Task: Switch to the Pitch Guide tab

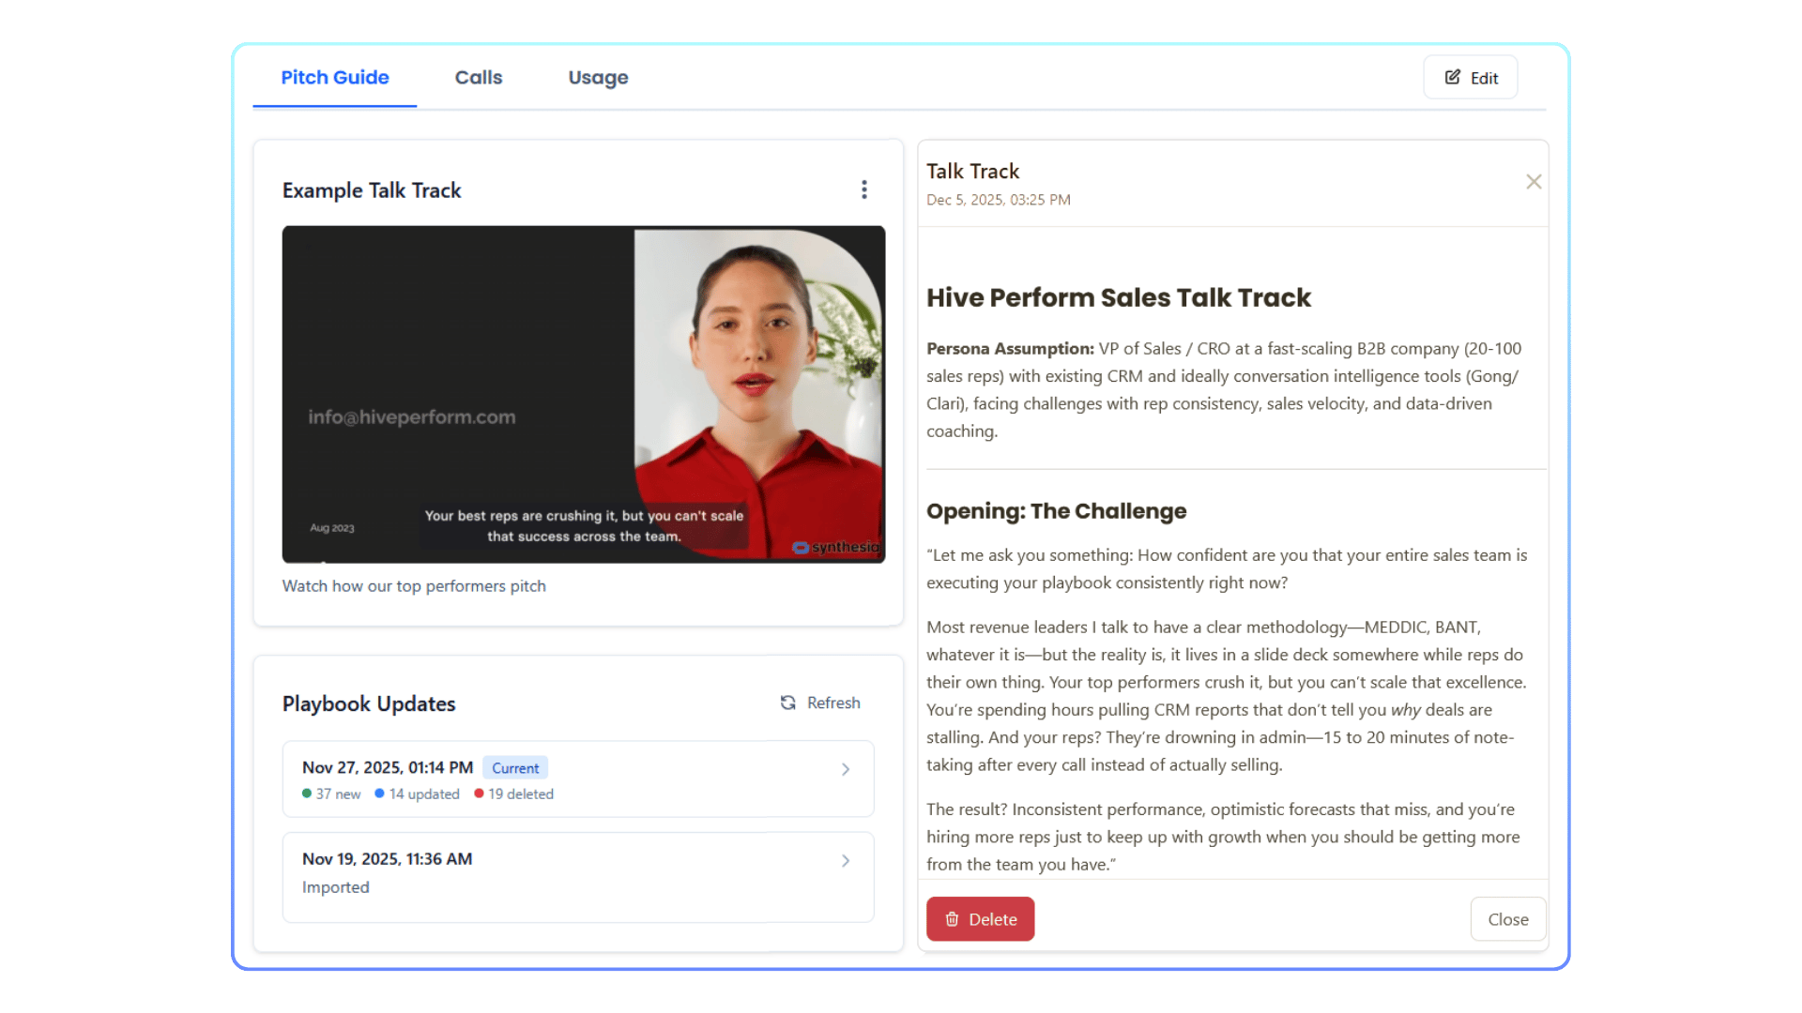Action: click(x=335, y=78)
